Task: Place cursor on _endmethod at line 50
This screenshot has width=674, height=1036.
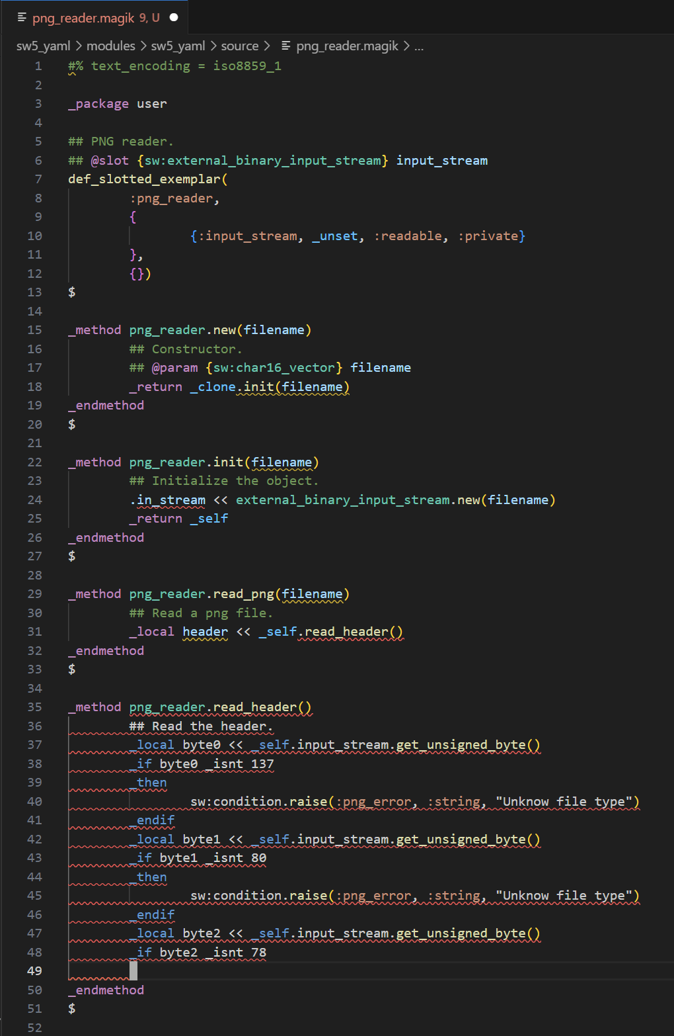Action: [x=106, y=990]
